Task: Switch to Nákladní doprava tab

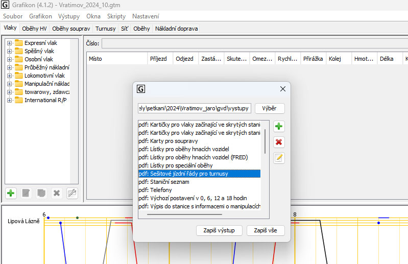Action: point(176,29)
